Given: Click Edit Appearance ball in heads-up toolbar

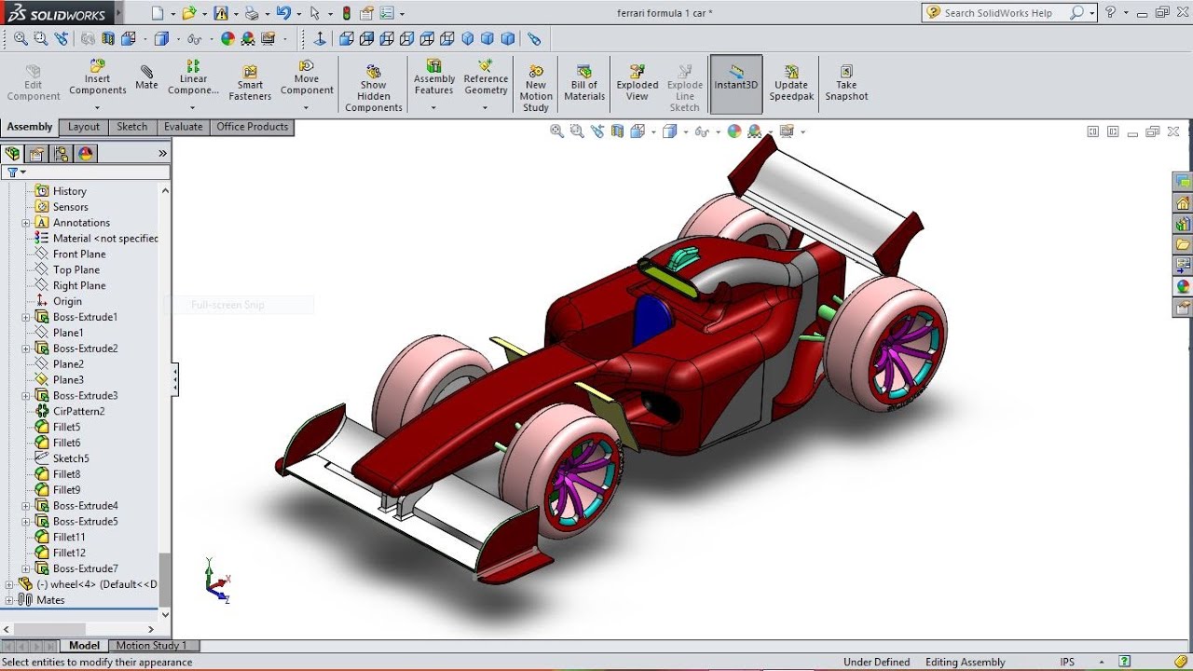Looking at the screenshot, I should coord(734,131).
